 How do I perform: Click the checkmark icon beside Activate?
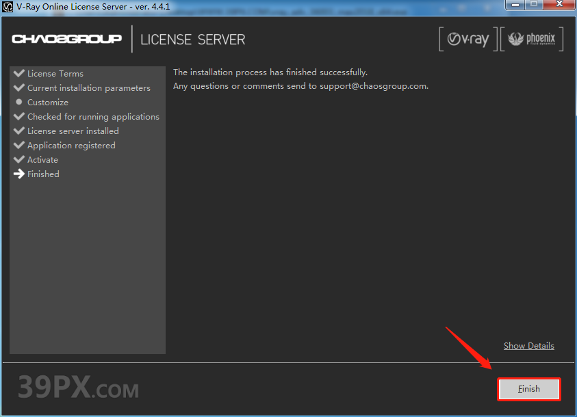pos(19,159)
